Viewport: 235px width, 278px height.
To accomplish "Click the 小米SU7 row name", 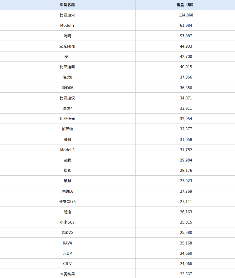I will click(67, 222).
